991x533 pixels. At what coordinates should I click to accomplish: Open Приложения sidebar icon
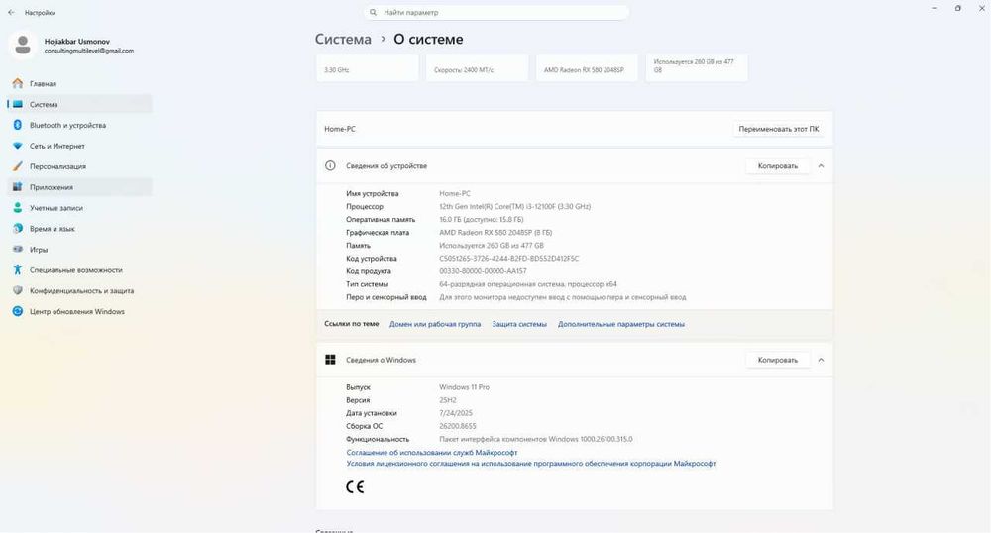18,187
